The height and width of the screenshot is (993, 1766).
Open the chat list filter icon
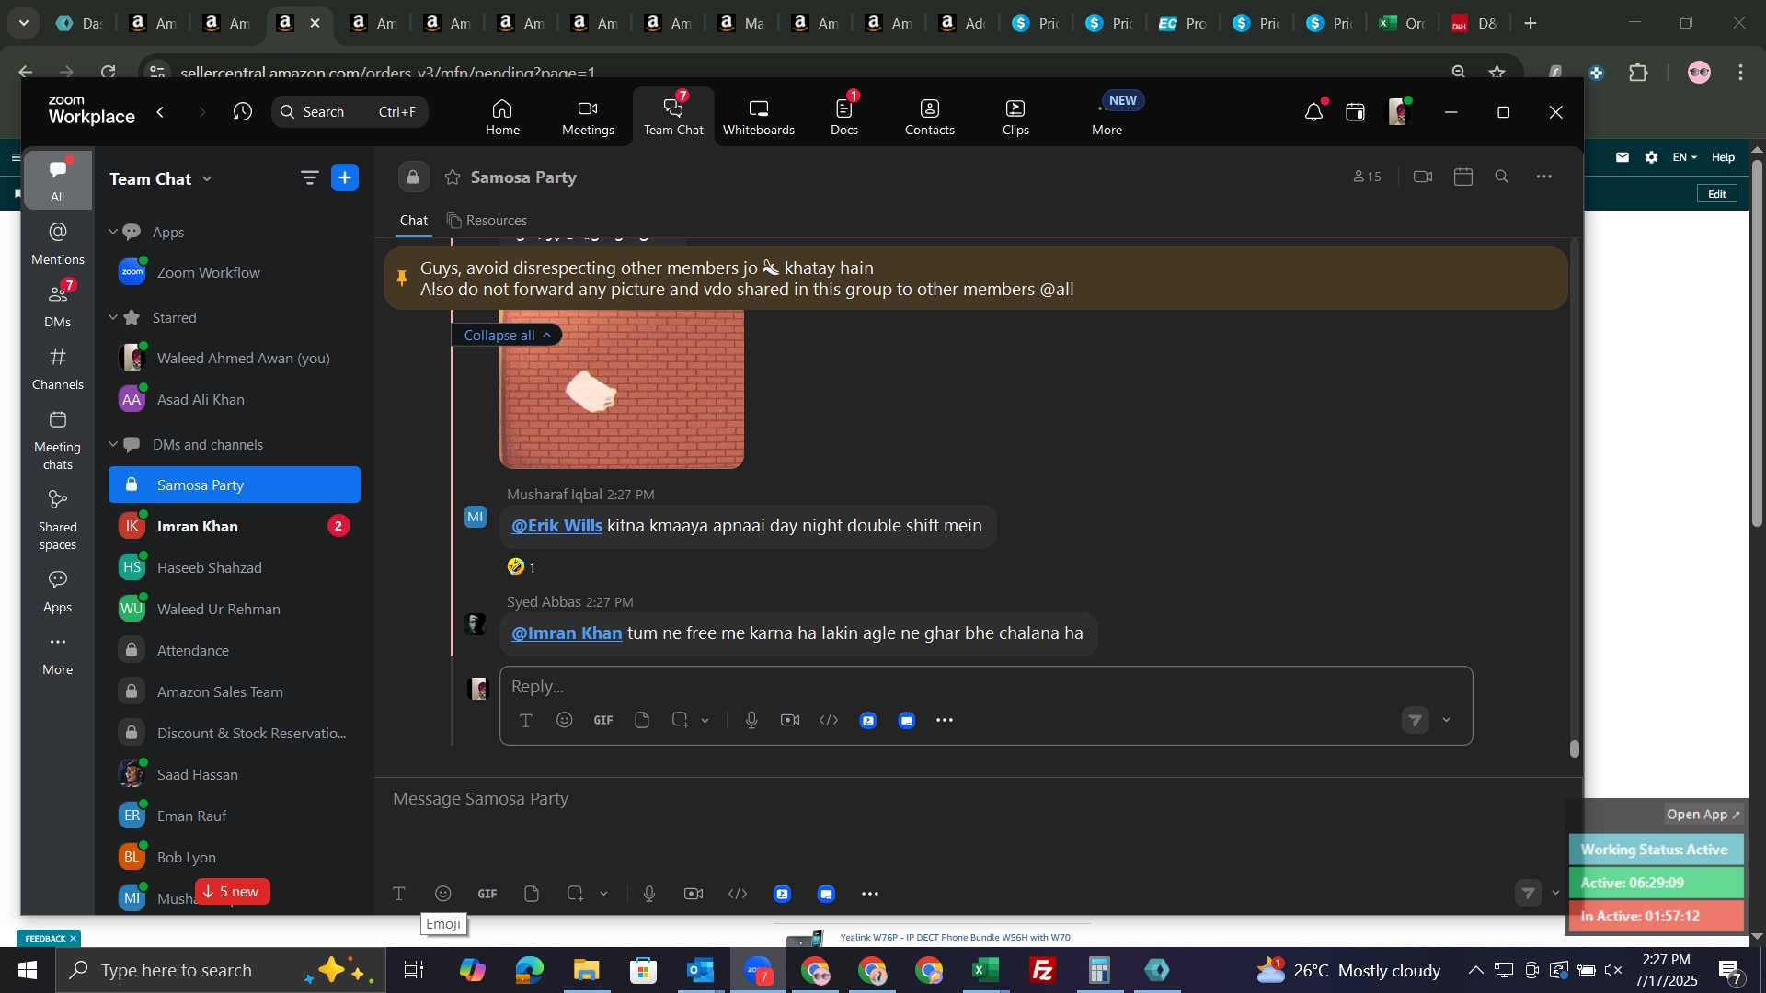[309, 177]
